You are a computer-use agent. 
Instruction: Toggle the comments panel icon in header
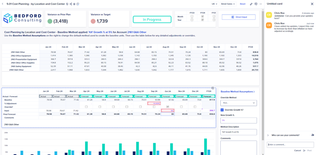[256, 4]
